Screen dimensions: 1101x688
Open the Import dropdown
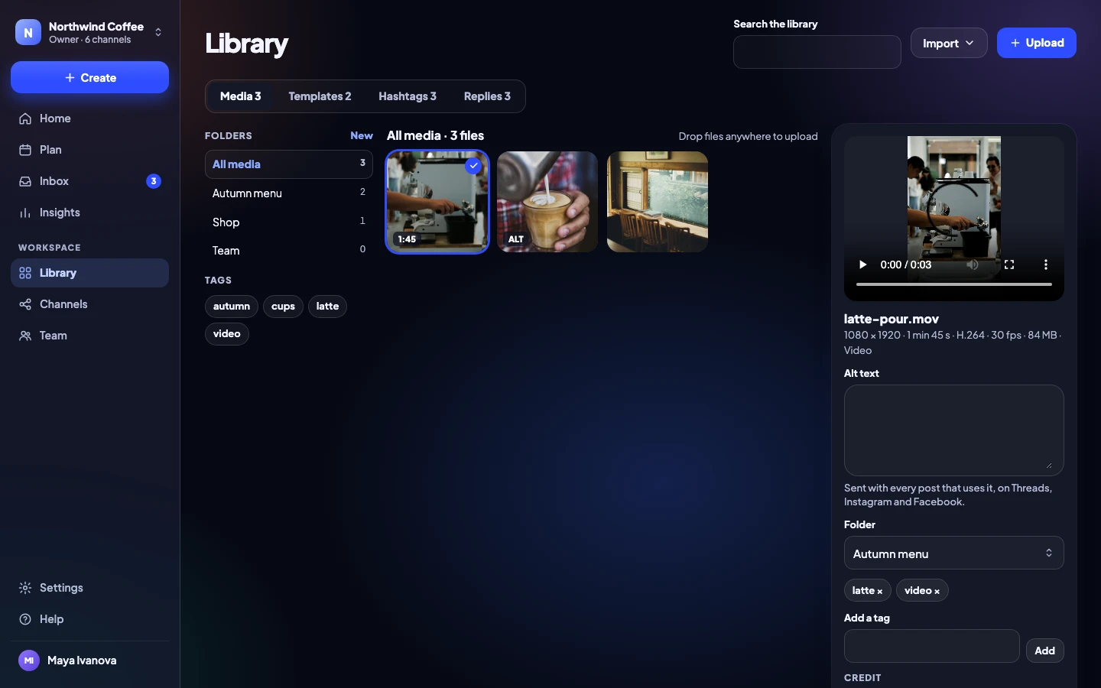(x=949, y=43)
